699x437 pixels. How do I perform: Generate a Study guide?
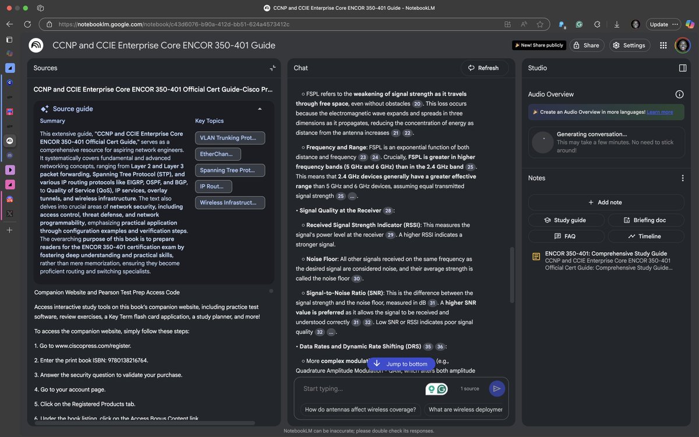point(565,220)
